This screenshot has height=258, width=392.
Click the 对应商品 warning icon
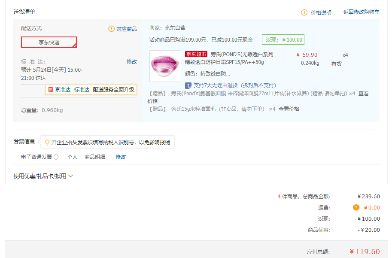[111, 29]
